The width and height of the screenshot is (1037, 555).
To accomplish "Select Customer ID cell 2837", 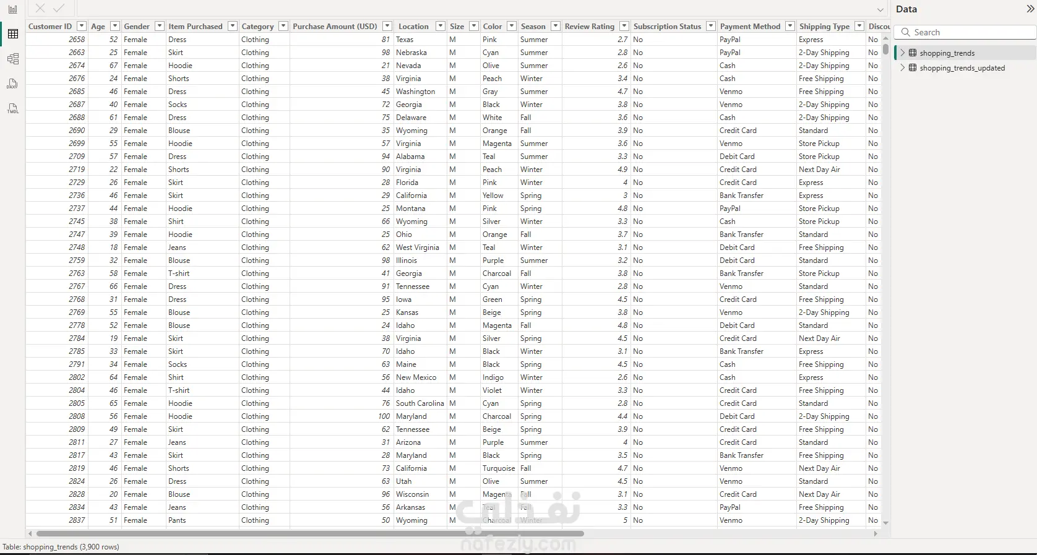I will tap(57, 520).
